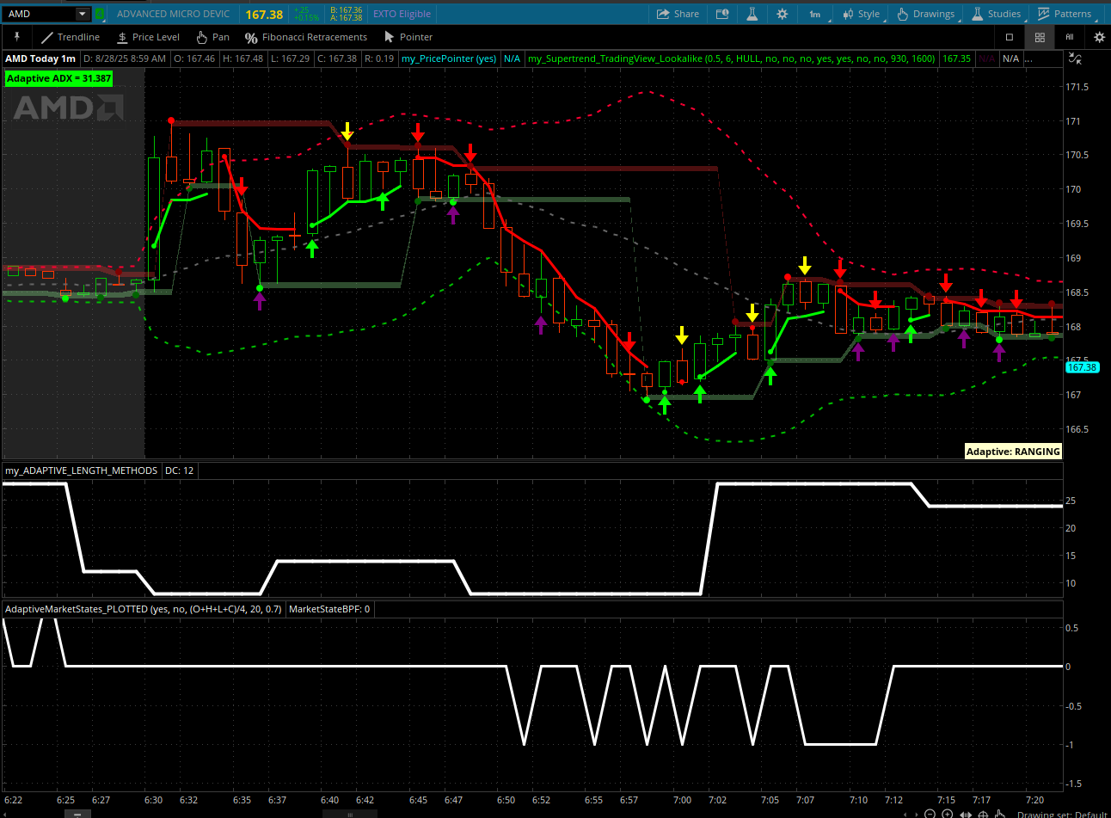1111x818 pixels.
Task: Open the Drawings menu button
Action: pos(925,14)
